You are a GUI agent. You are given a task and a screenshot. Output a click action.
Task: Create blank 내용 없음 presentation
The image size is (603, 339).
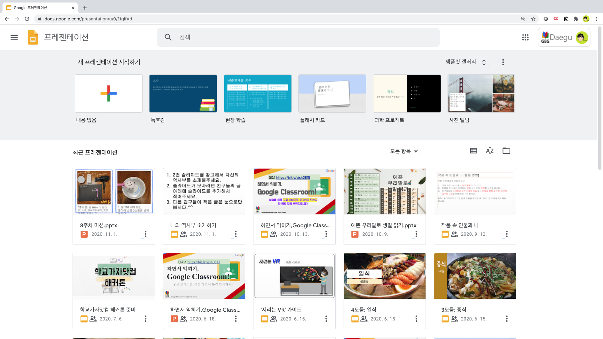click(x=109, y=94)
